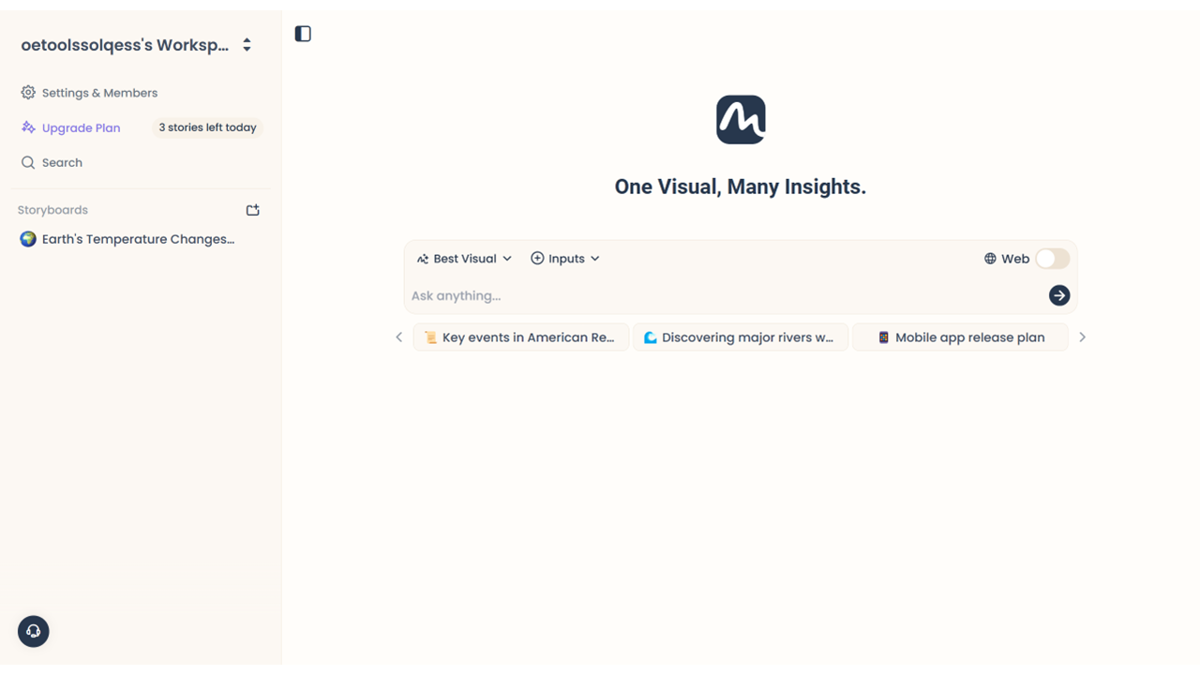Screen dimensions: 1200x675
Task: Enable the Web search toggle
Action: pos(1052,259)
